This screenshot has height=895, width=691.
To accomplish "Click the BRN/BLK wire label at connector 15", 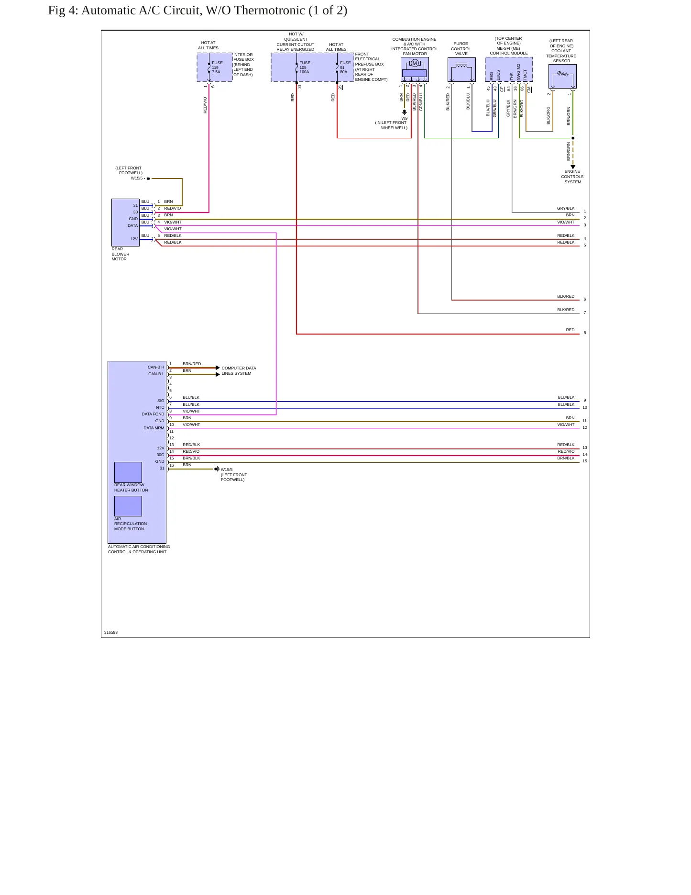I will [x=566, y=458].
